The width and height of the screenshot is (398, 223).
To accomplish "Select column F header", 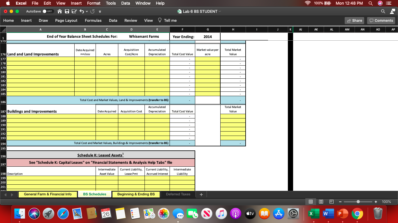I will click(182, 29).
